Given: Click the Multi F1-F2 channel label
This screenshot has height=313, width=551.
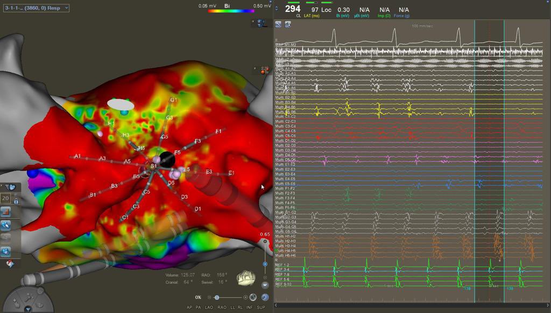Looking at the screenshot, I should pos(286,188).
